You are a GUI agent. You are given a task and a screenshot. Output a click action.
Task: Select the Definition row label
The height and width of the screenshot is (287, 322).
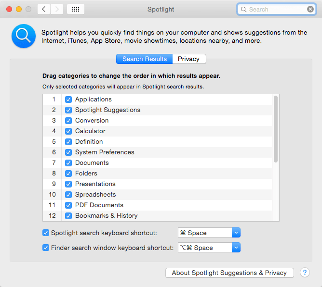click(89, 141)
